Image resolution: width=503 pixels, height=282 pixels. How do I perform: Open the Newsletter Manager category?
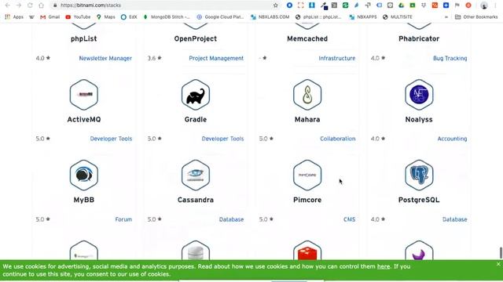(105, 58)
